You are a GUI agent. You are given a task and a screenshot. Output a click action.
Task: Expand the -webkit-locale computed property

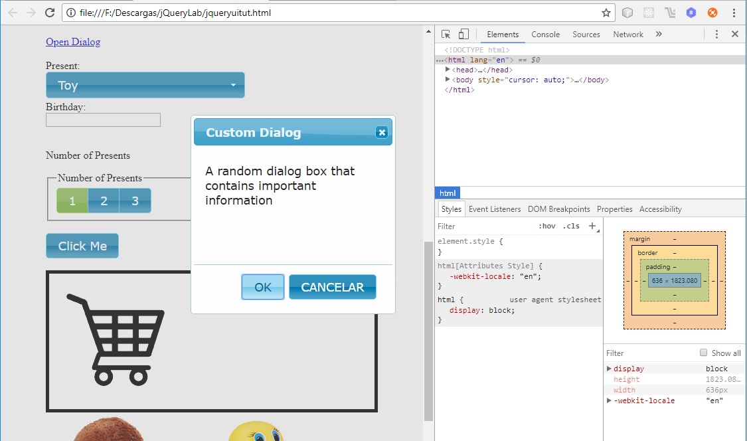pos(609,400)
